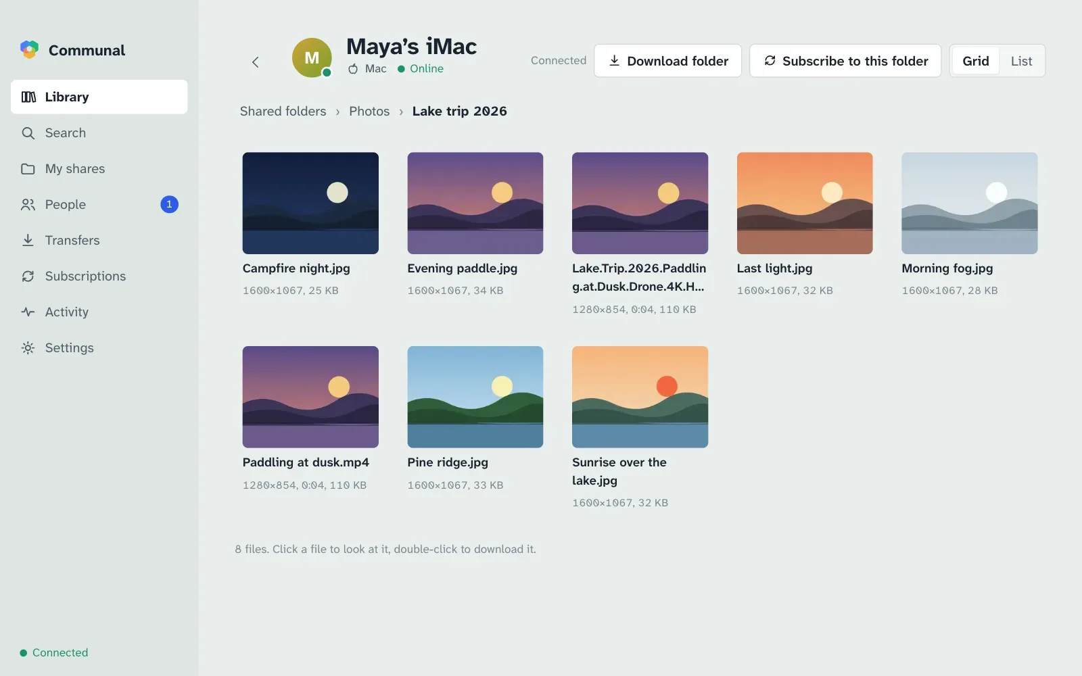
Task: Click the Campfire night.jpg file name
Action: pos(296,268)
